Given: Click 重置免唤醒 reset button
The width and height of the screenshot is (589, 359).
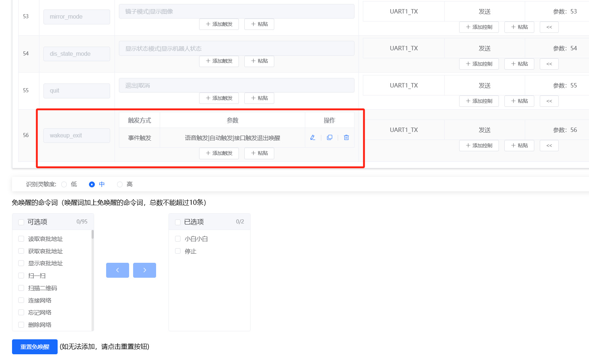Looking at the screenshot, I should click(35, 347).
